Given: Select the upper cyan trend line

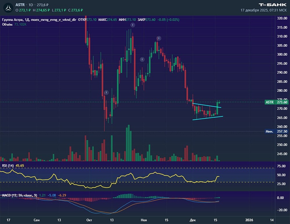Looking at the screenshot, I should 207,105.
